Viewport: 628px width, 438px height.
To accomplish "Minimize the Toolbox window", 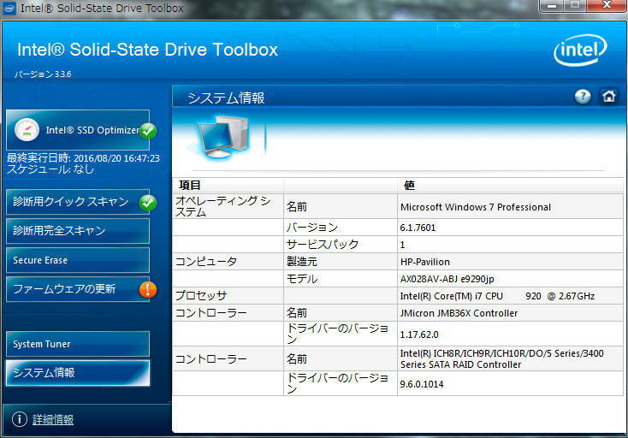I will coord(552,6).
